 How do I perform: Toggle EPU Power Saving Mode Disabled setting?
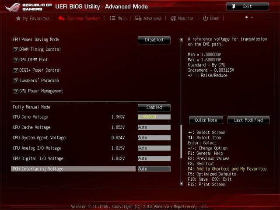tap(154, 40)
